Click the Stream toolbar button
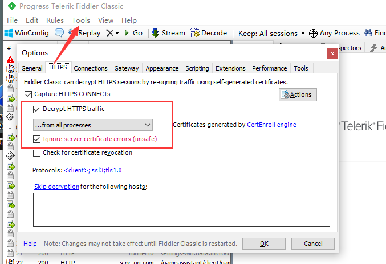386x264 pixels. click(x=168, y=33)
